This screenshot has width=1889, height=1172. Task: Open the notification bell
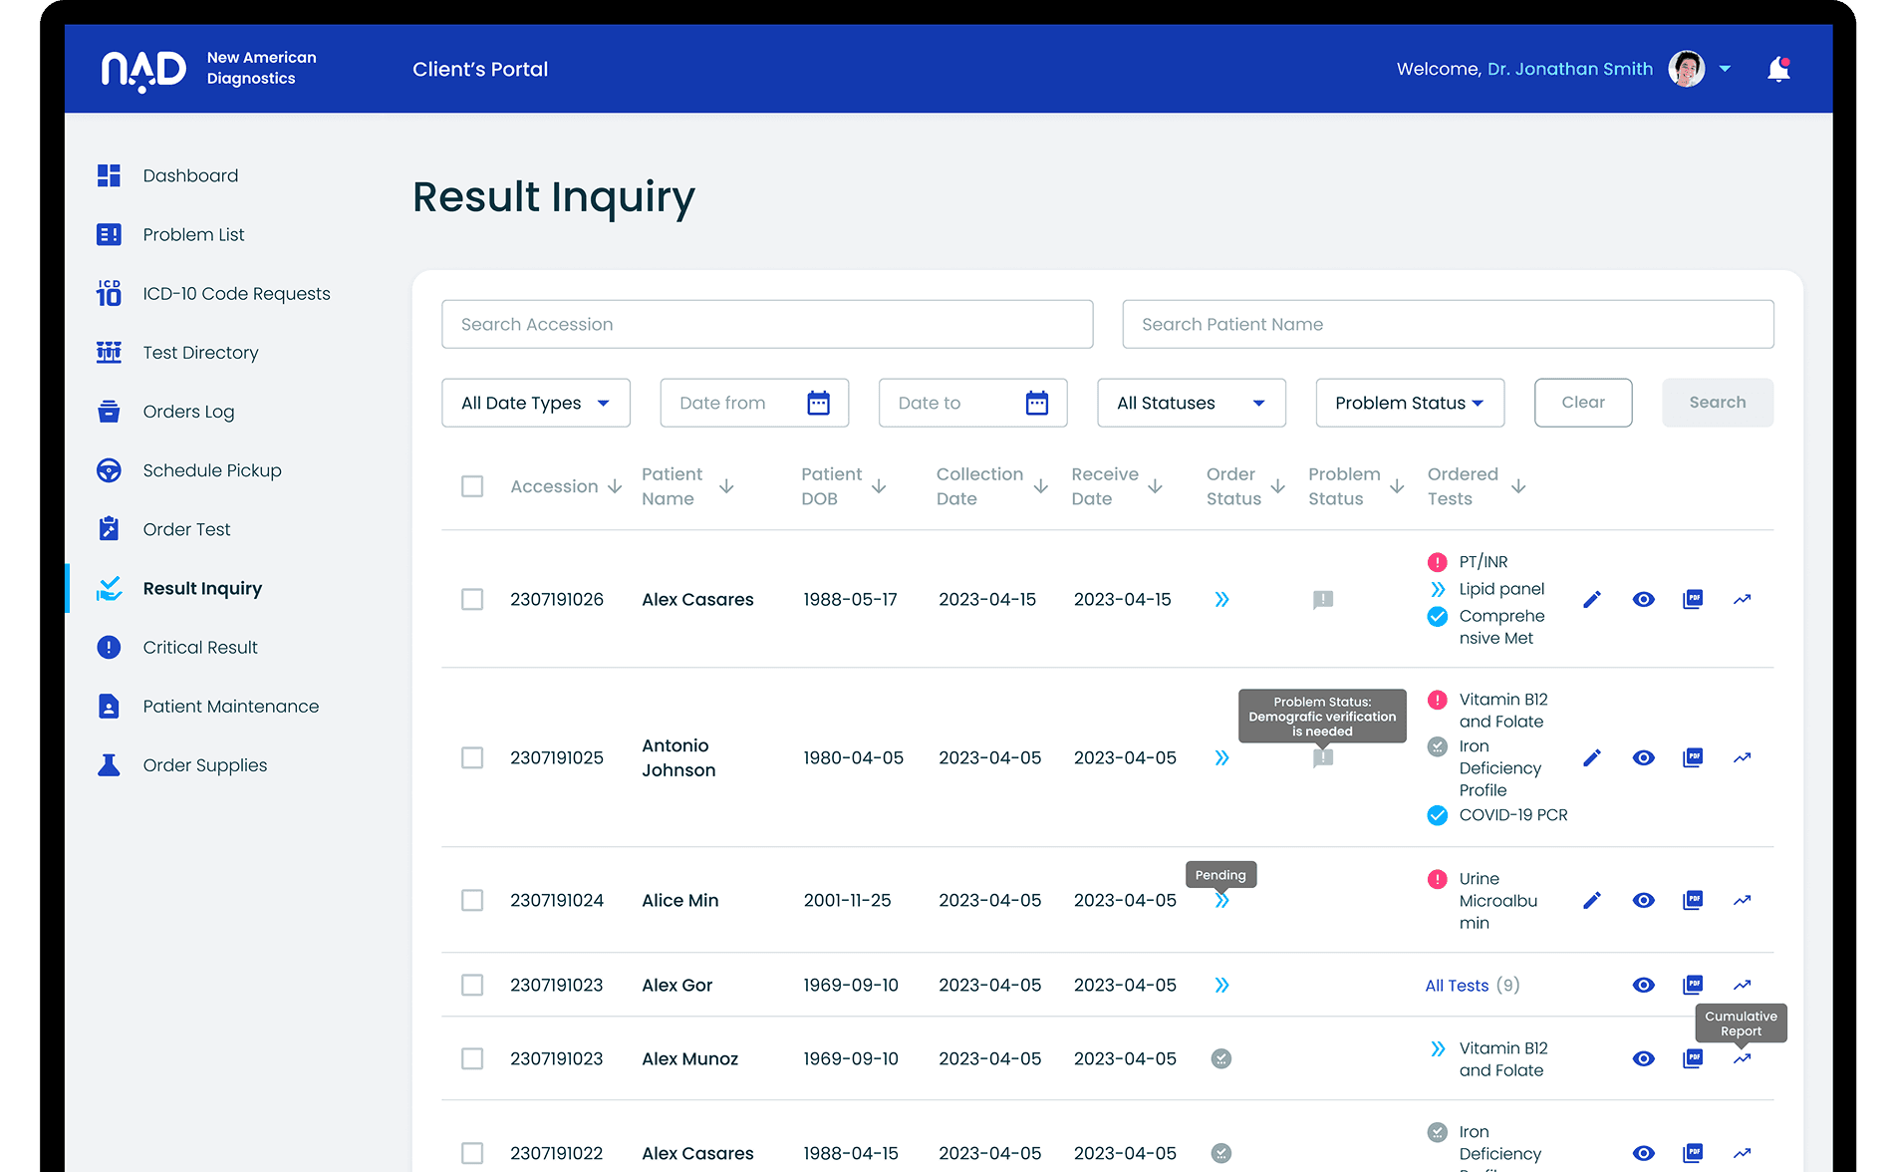point(1778,69)
